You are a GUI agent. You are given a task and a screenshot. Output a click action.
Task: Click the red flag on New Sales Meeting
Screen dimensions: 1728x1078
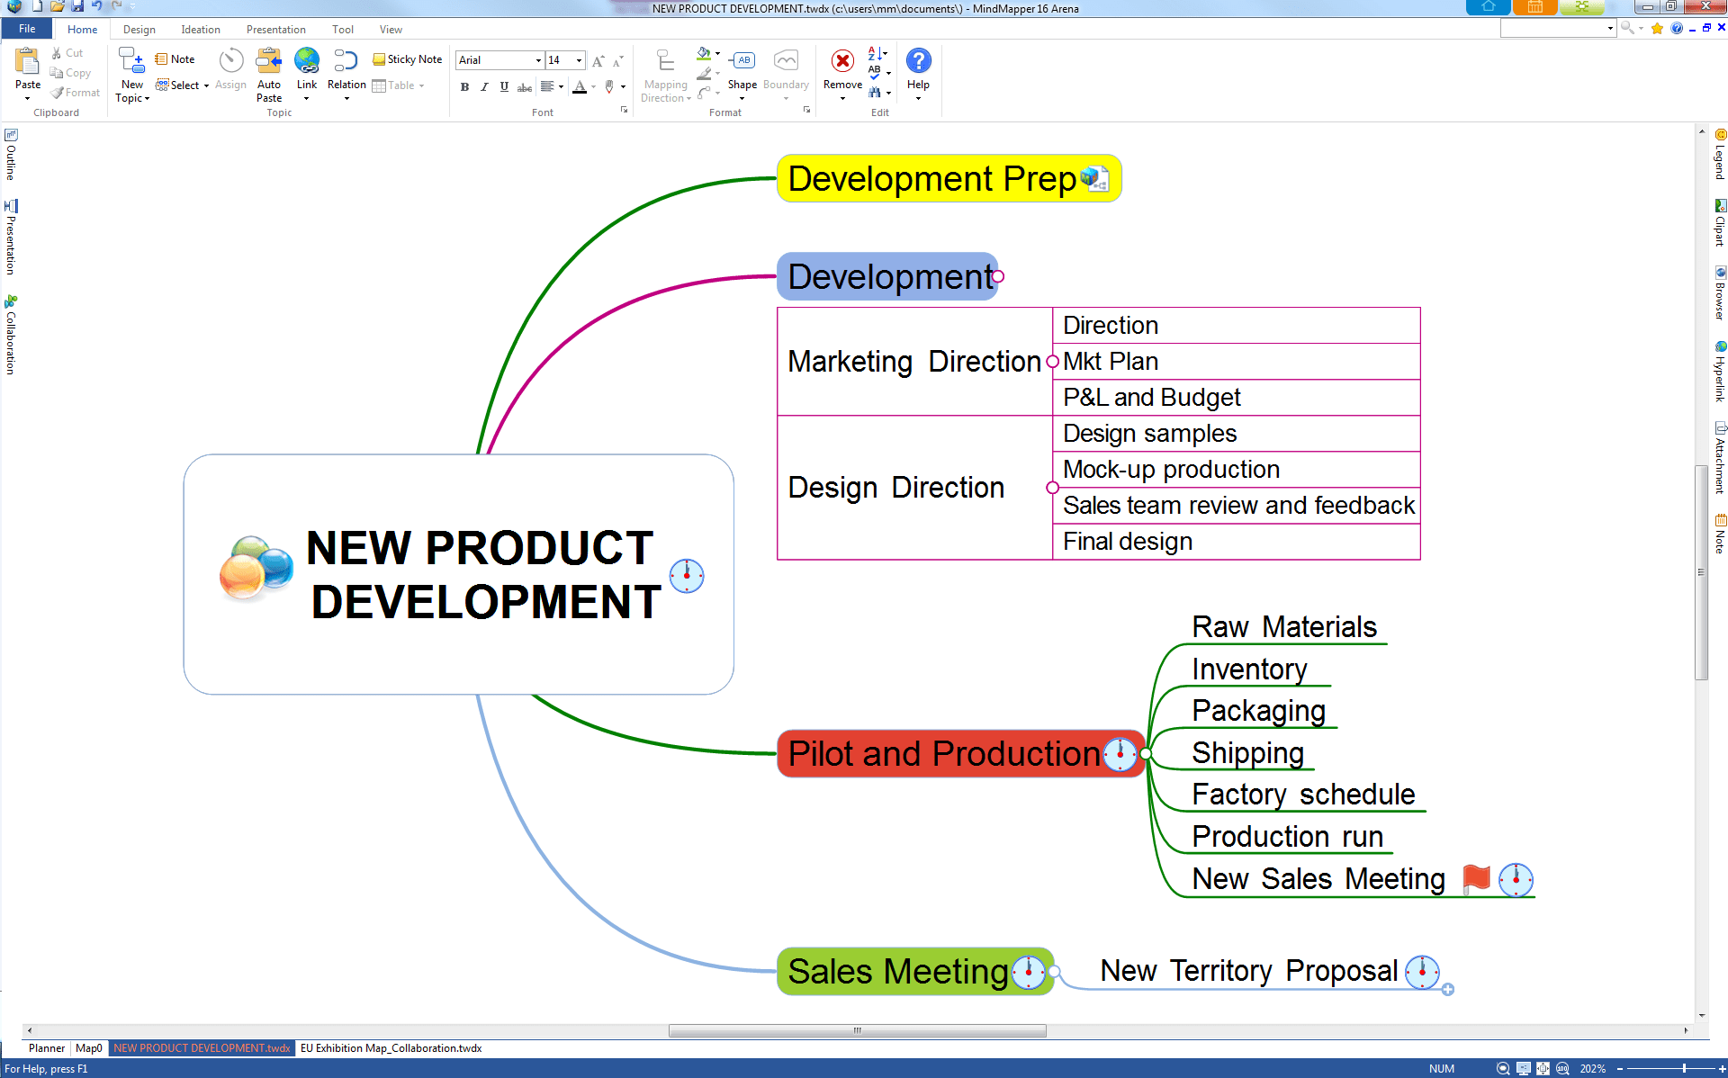coord(1476,878)
